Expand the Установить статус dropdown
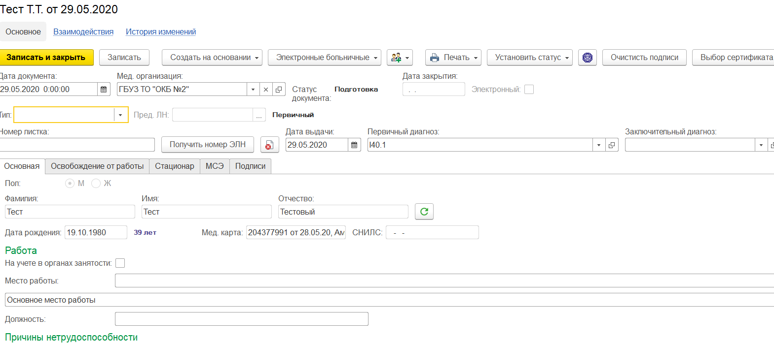The height and width of the screenshot is (344, 774). (x=529, y=58)
